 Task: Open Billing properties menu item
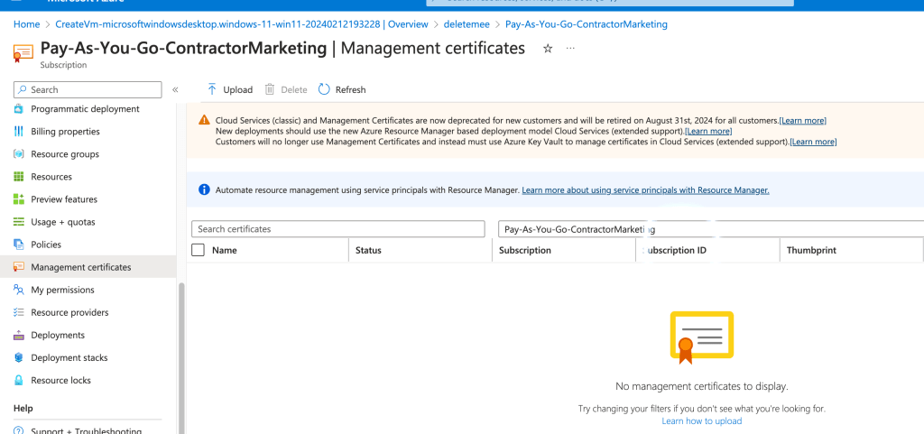(x=65, y=132)
